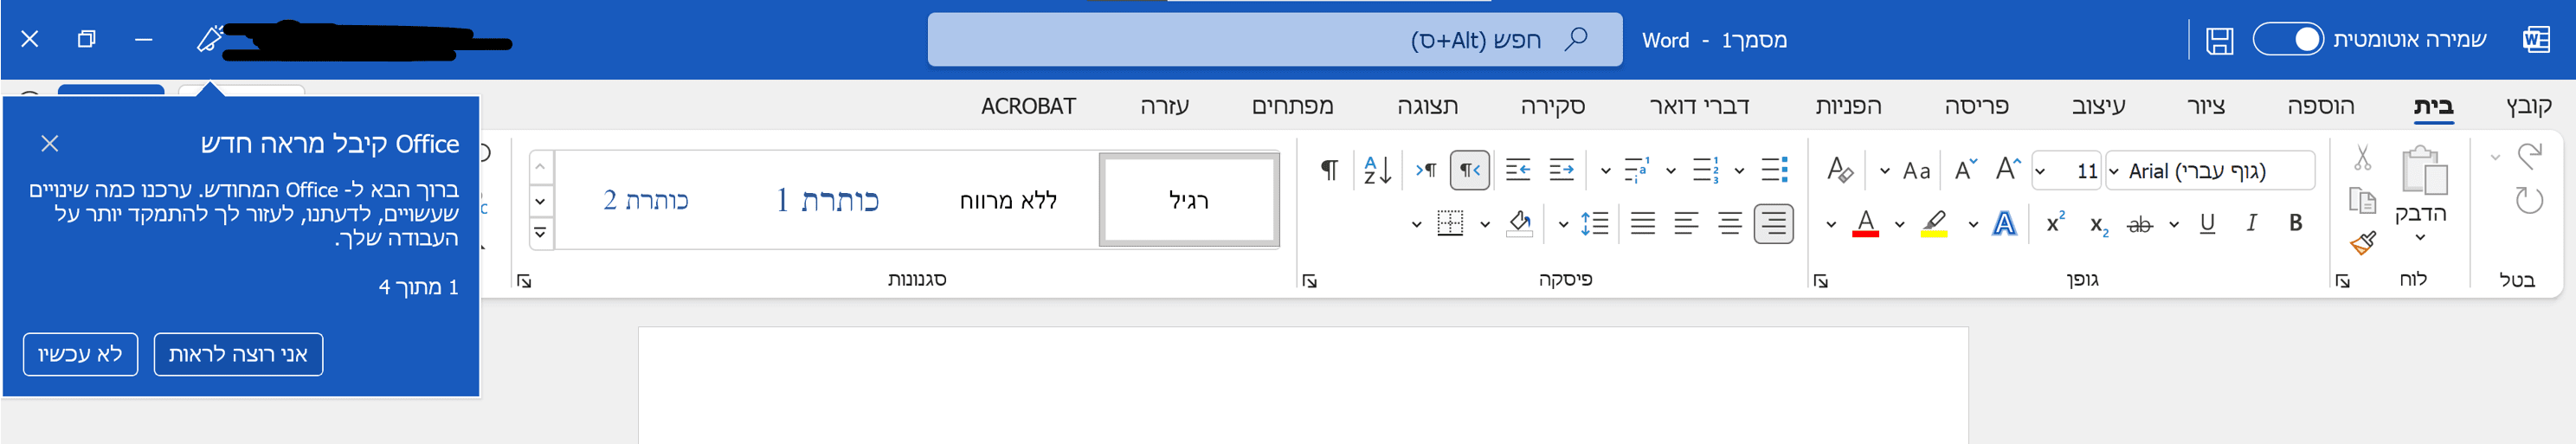
Task: Click the line spacing icon
Action: pos(1594,224)
